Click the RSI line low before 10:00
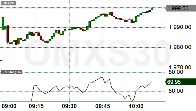The width and height of the screenshot is (196, 111). click(131, 101)
